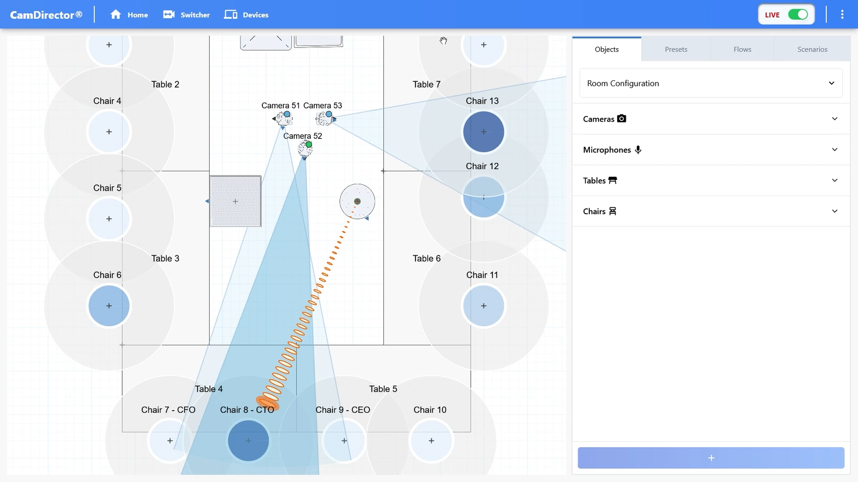The height and width of the screenshot is (482, 858).
Task: Click the blue add object bar
Action: (x=711, y=458)
